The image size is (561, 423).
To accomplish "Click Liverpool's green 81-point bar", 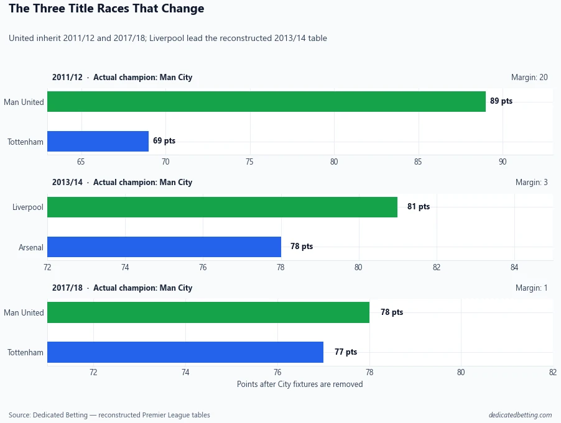I will tap(222, 207).
